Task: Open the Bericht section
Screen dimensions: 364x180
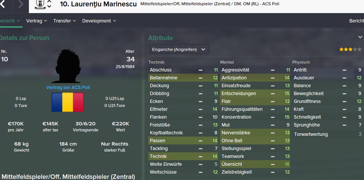Action: click(x=356, y=21)
